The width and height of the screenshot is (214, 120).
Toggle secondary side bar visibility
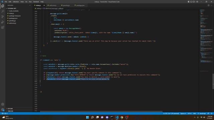(x=194, y=2)
